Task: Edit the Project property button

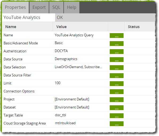Action: click(x=116, y=100)
